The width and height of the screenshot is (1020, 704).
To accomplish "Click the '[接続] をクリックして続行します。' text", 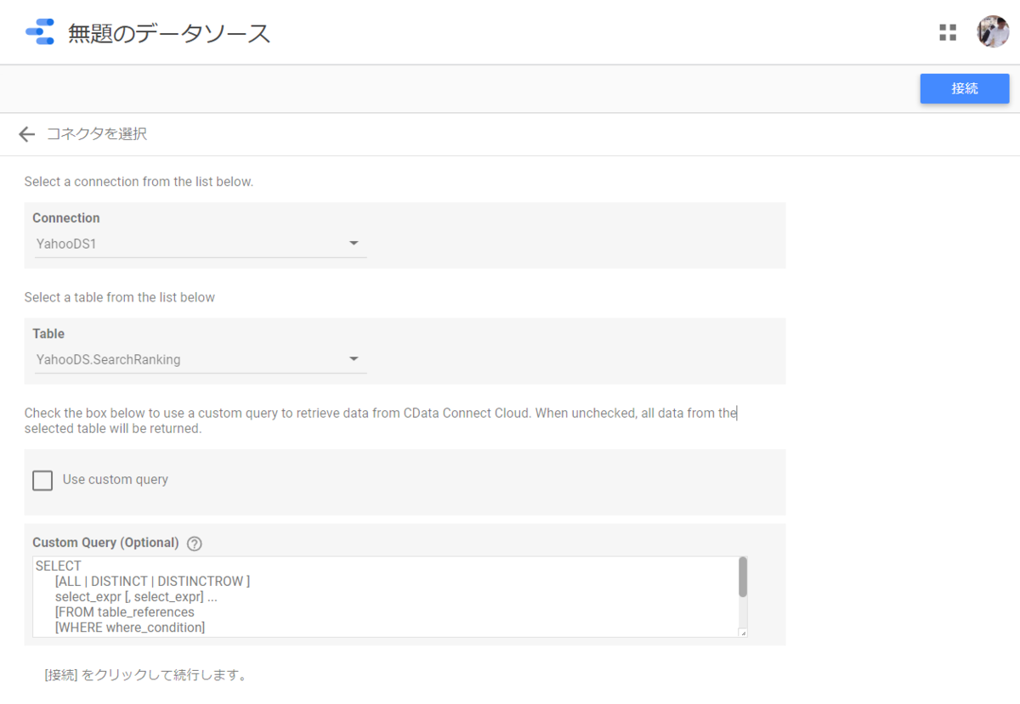I will [146, 676].
